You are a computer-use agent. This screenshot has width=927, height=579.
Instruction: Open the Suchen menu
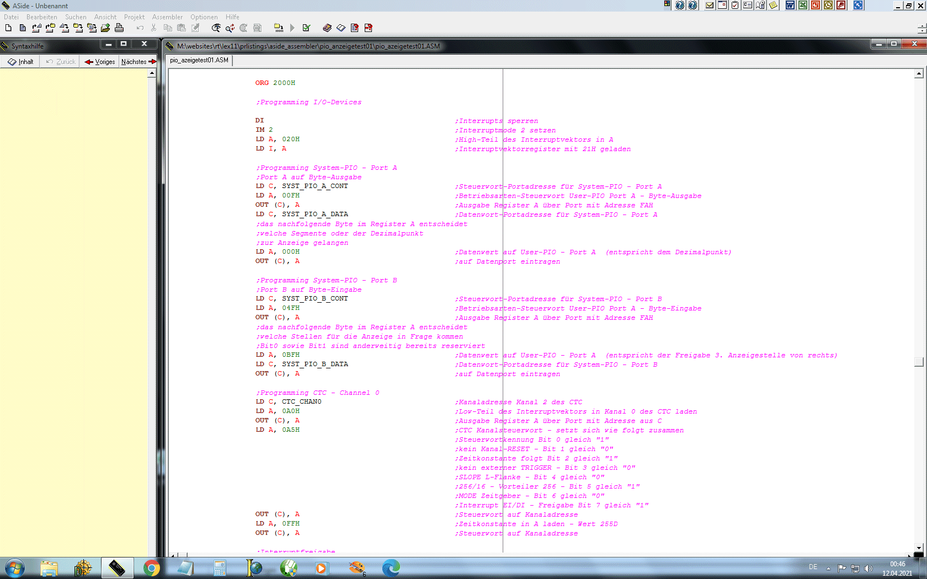point(76,17)
